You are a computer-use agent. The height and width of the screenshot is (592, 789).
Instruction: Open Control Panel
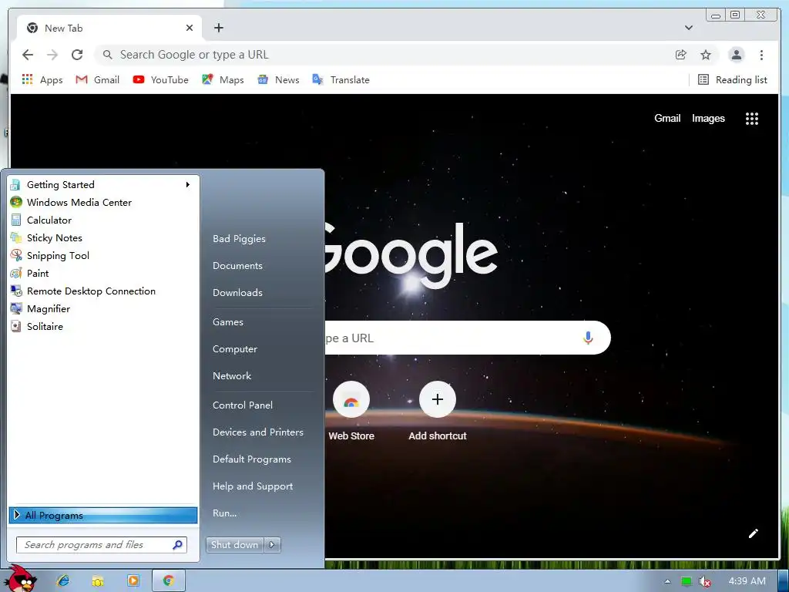tap(243, 405)
